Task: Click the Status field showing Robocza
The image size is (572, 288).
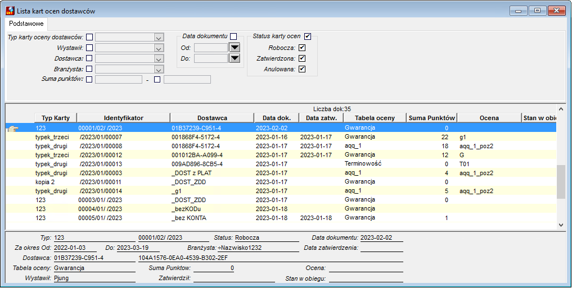Action: [267, 238]
